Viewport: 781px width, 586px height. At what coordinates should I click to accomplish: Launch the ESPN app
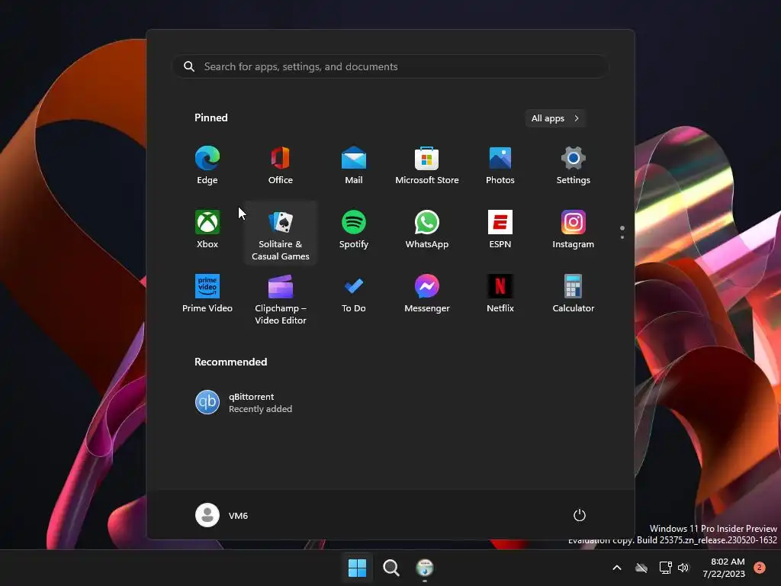pyautogui.click(x=500, y=230)
